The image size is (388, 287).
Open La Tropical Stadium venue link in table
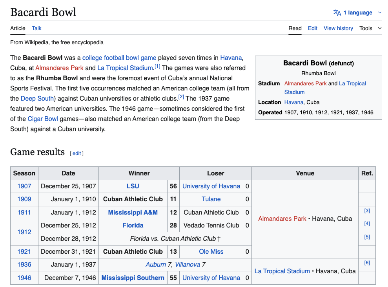(x=282, y=271)
